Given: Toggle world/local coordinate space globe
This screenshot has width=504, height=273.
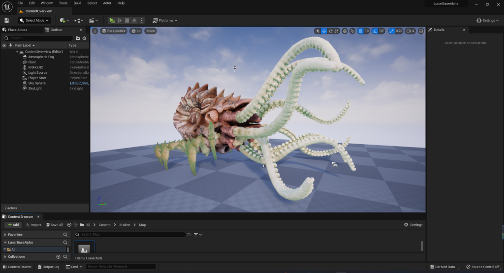Looking at the screenshot, I should click(x=345, y=31).
